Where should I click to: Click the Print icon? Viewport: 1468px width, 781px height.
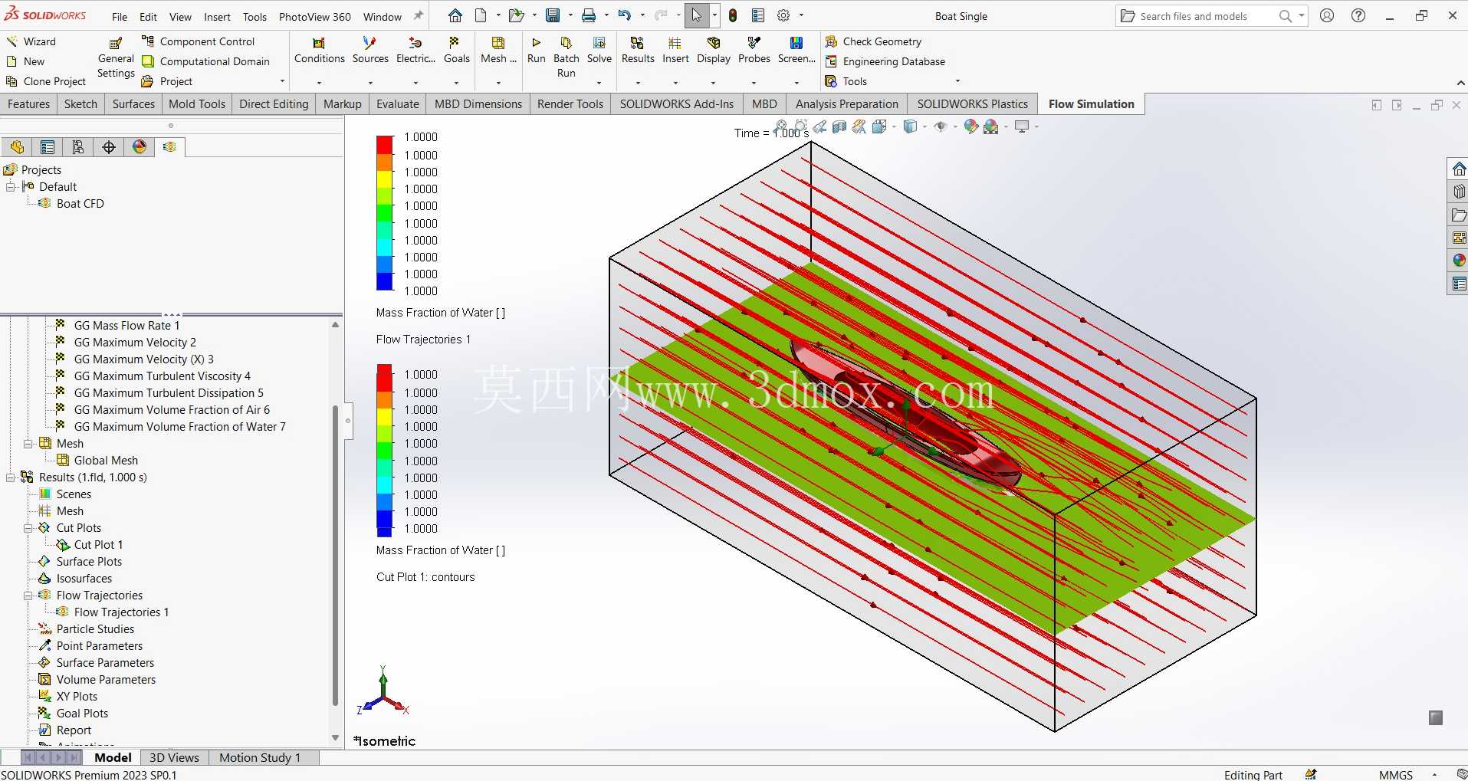pos(589,15)
